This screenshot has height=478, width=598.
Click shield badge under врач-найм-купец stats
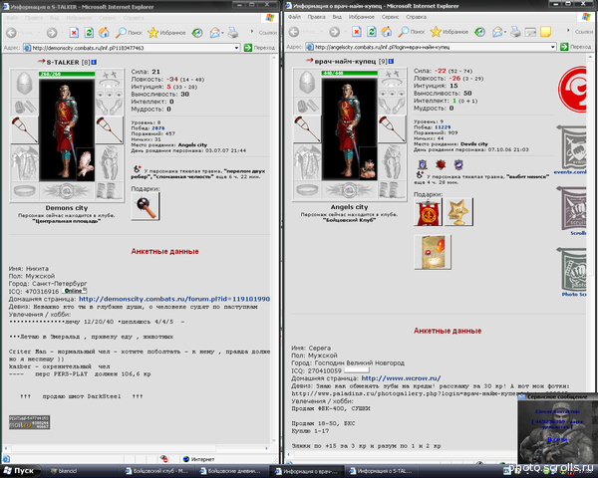pyautogui.click(x=423, y=164)
